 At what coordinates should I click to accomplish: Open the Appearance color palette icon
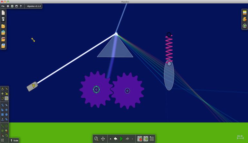[x=244, y=19]
